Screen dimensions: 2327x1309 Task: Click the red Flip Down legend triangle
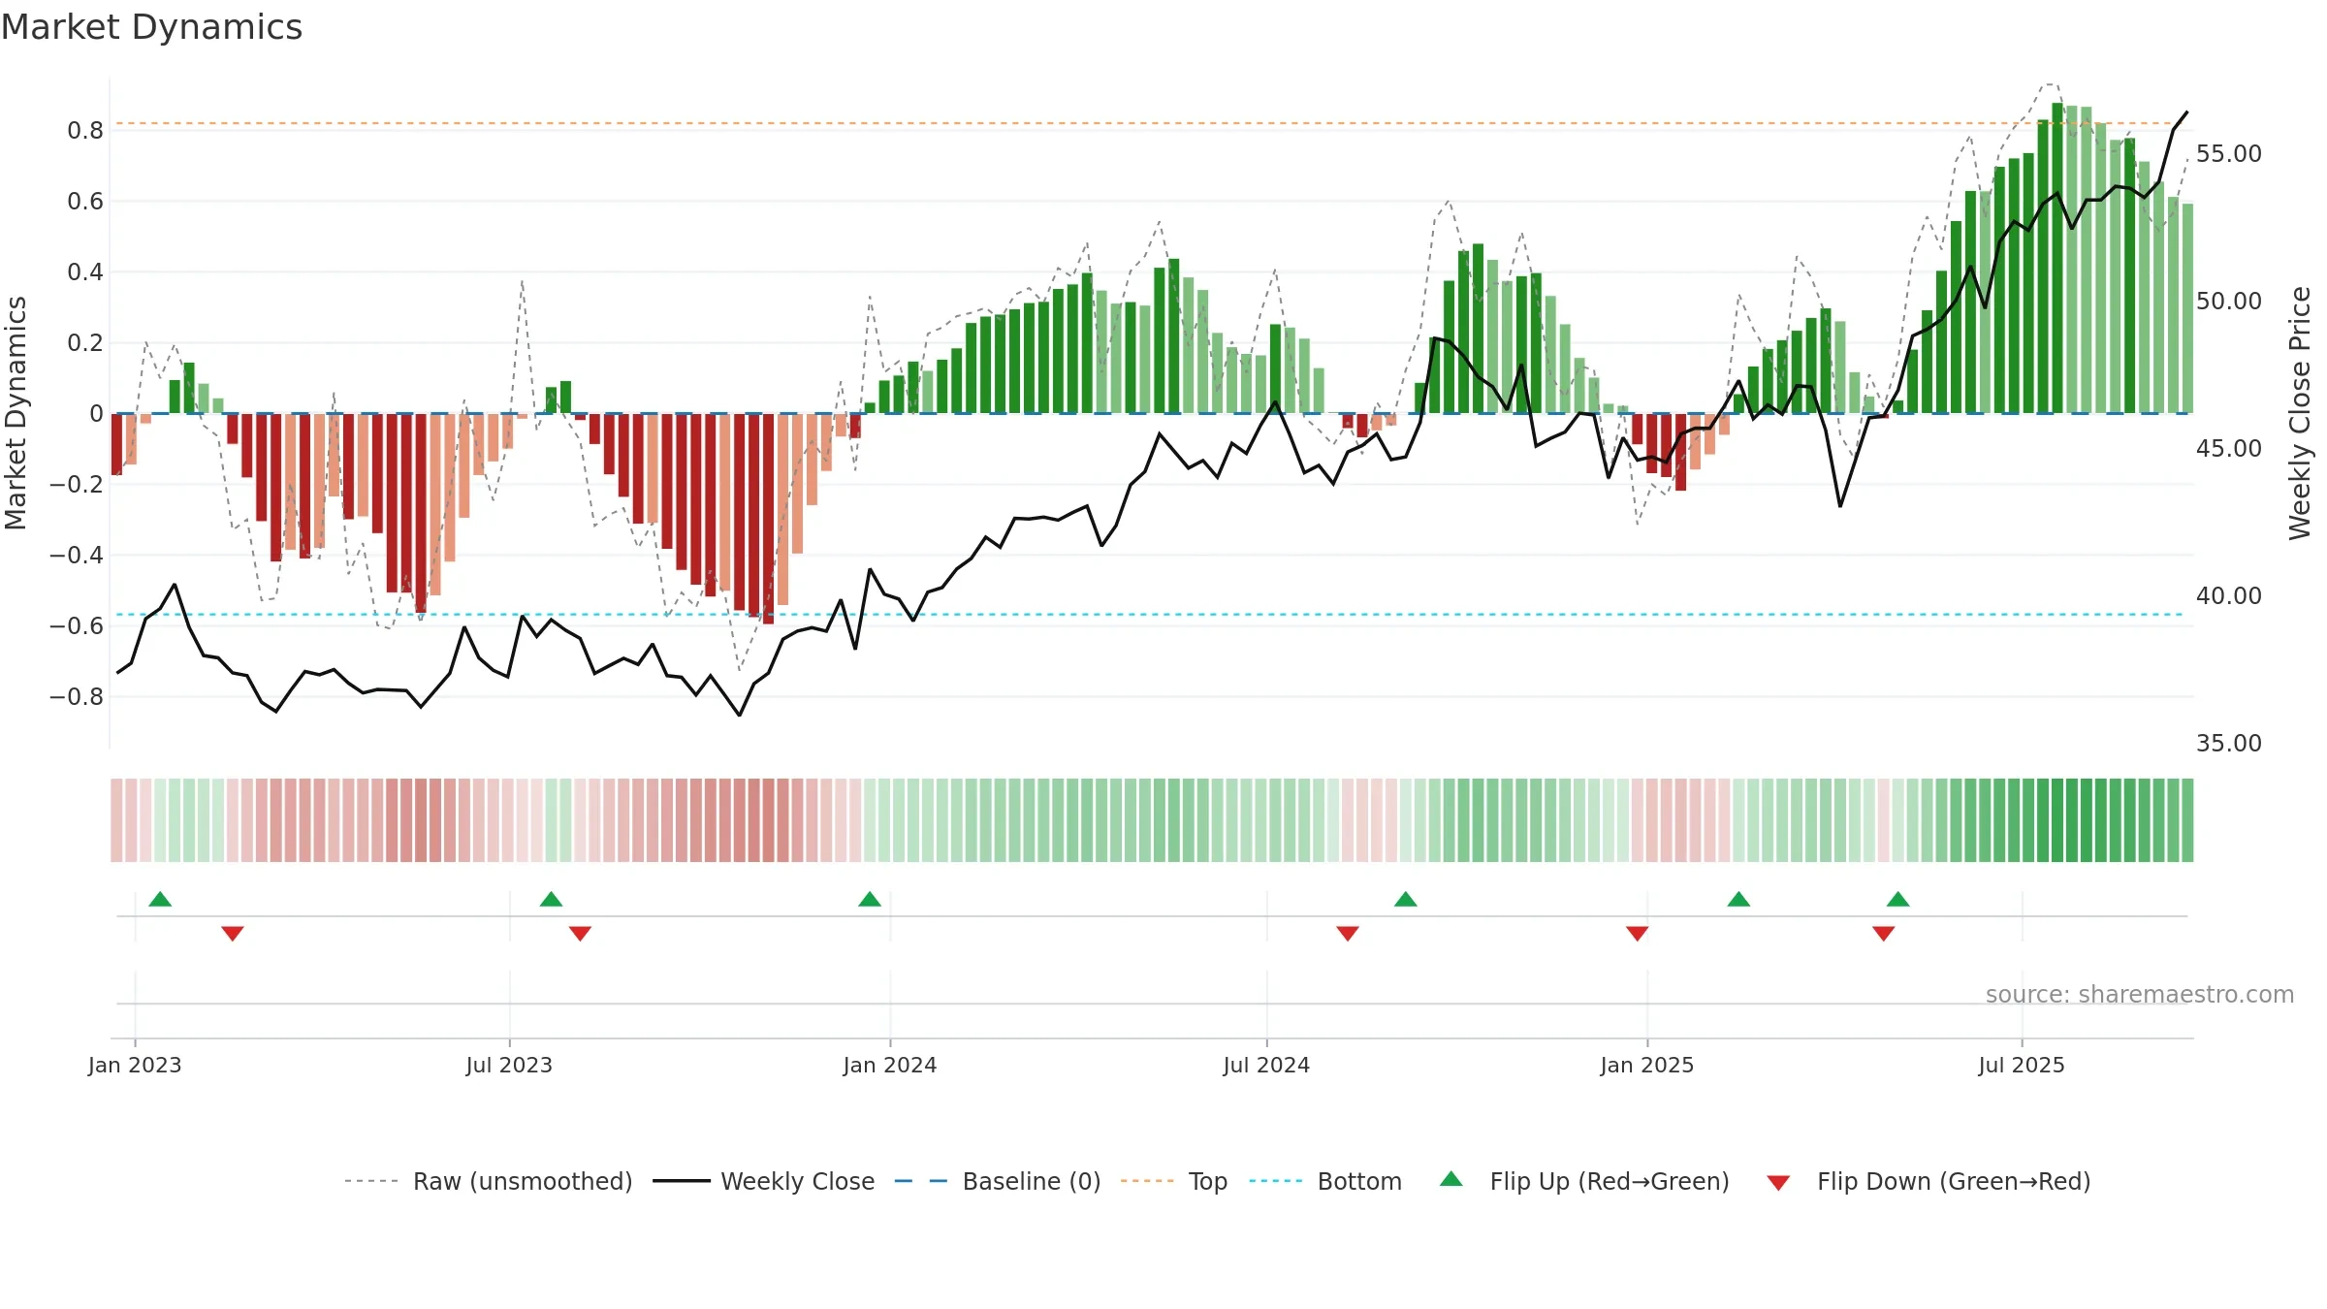click(1778, 1183)
